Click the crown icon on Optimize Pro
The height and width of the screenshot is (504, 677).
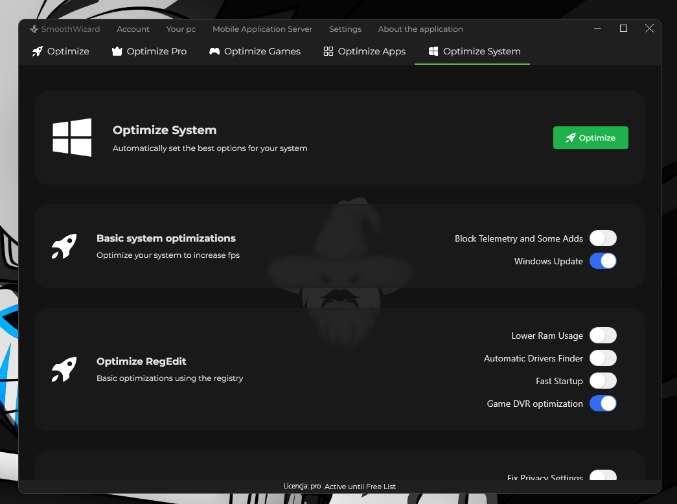[x=117, y=51]
